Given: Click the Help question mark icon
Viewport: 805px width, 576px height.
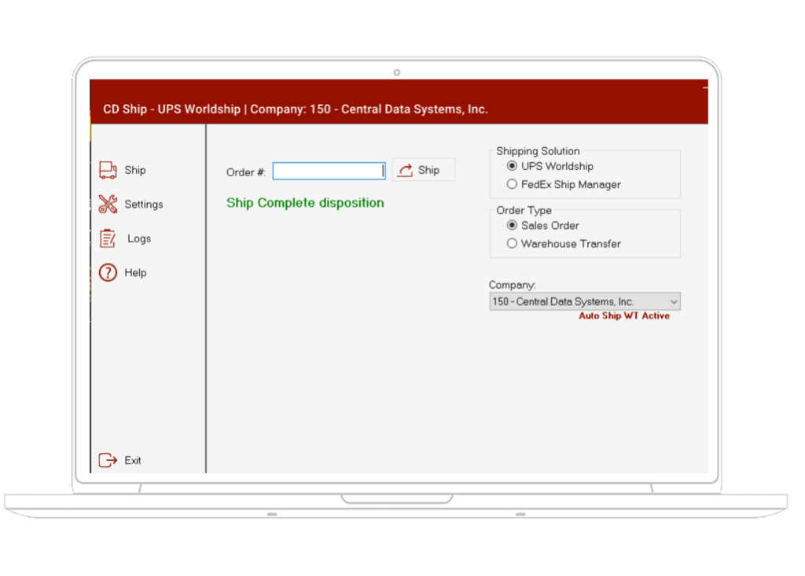Looking at the screenshot, I should (108, 272).
